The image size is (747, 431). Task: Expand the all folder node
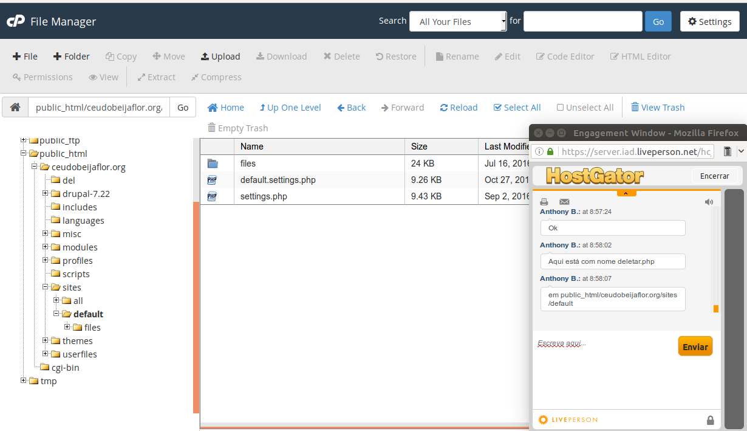tap(56, 300)
